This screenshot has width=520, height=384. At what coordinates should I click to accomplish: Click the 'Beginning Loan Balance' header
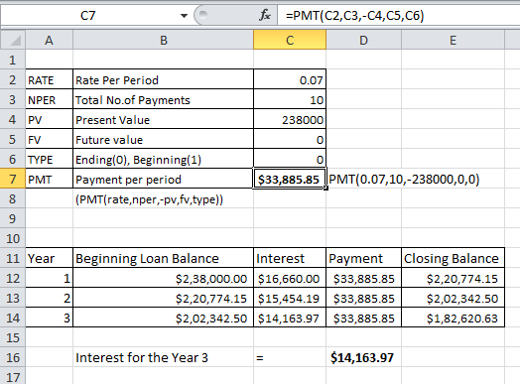click(163, 258)
